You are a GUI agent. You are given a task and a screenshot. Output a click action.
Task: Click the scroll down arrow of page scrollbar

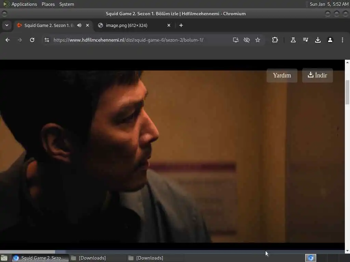tap(347, 251)
